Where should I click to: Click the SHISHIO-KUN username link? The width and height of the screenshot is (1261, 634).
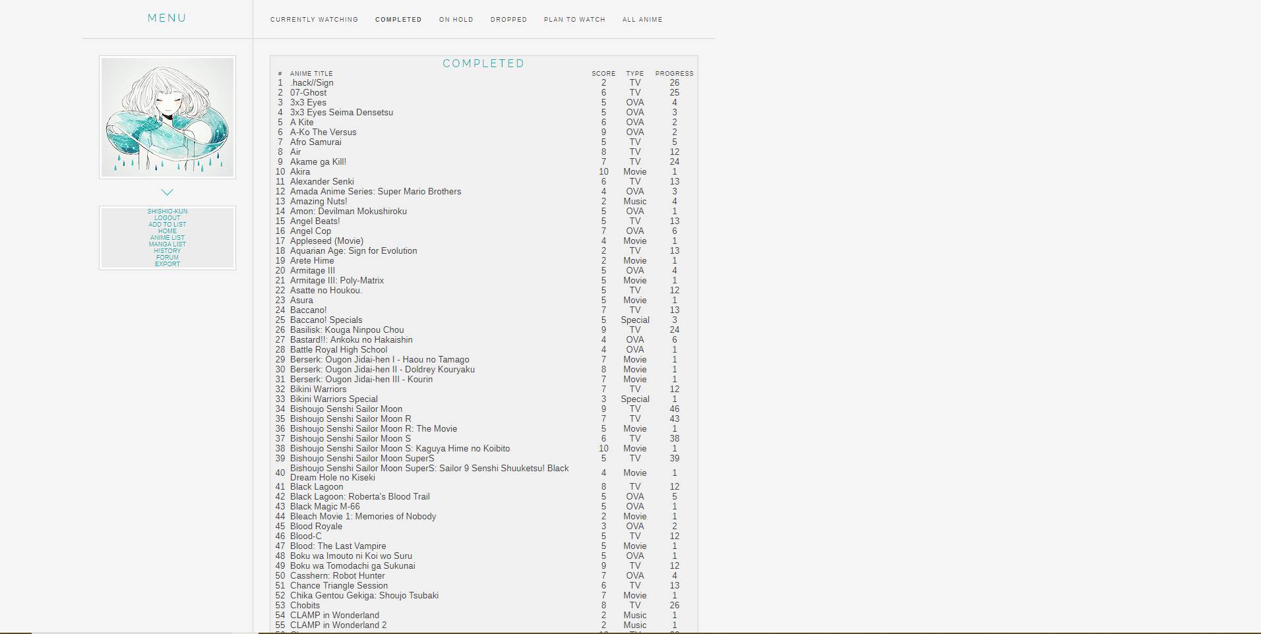click(x=168, y=212)
